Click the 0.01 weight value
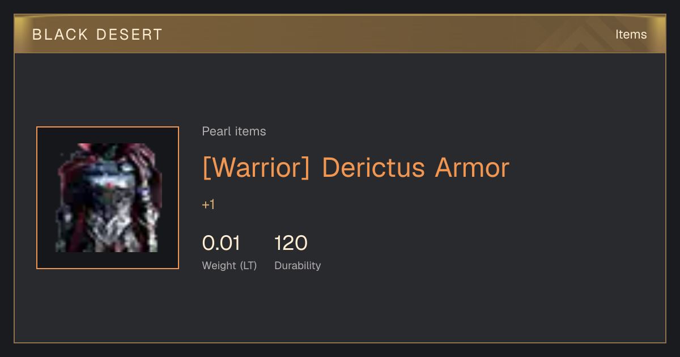This screenshot has width=680, height=357. tap(222, 243)
